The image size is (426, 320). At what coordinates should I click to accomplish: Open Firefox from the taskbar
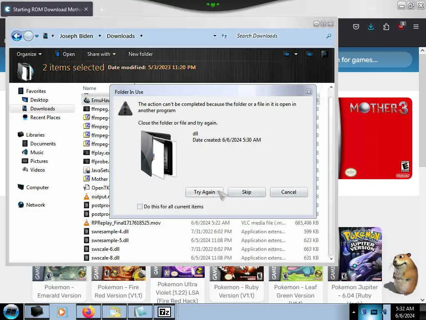pos(88,312)
